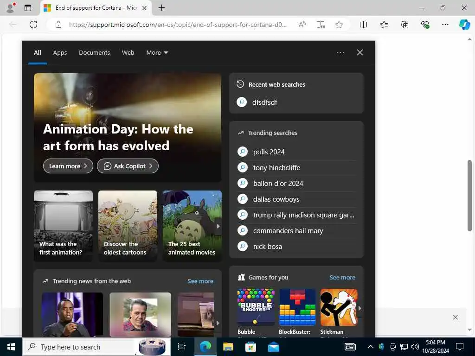Search trending commanders hail mary
Screen dimensions: 475x356
pos(296,230)
